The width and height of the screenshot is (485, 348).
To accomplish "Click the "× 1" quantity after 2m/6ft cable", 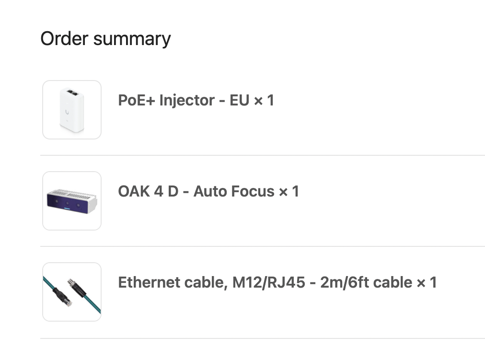I will [x=427, y=282].
